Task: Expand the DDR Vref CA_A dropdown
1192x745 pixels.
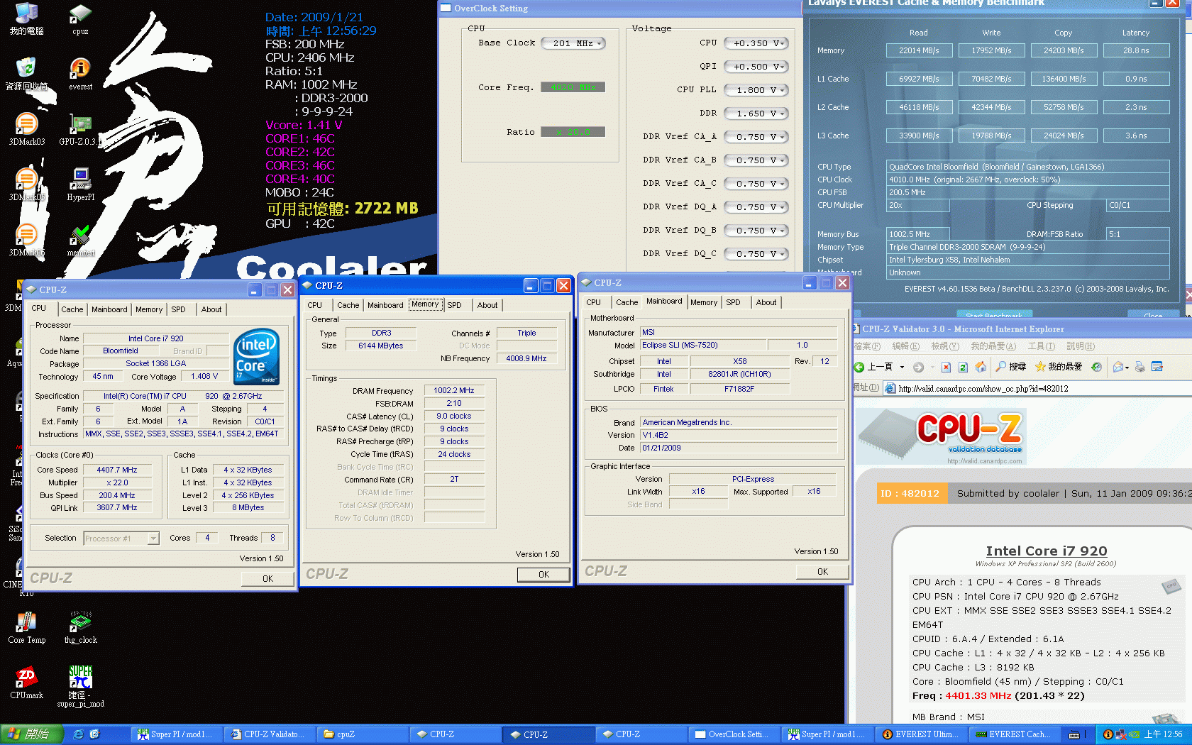Action: click(x=783, y=137)
